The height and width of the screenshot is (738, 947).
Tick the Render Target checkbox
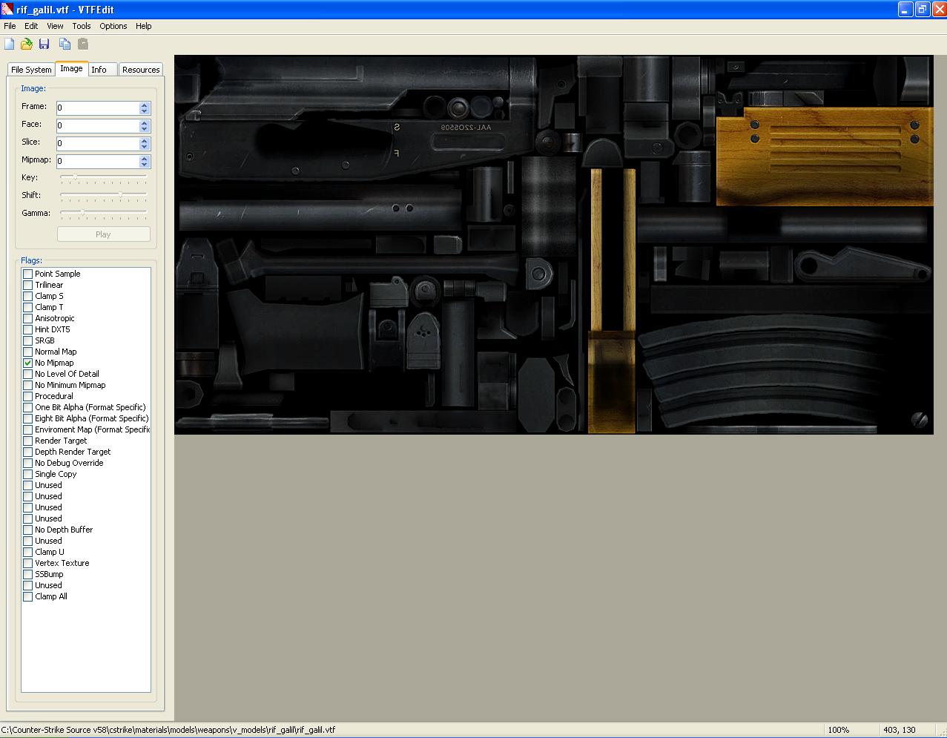pyautogui.click(x=27, y=441)
